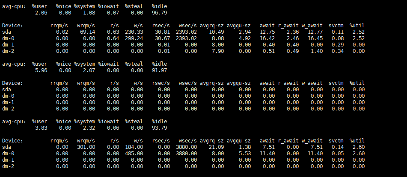Click sda rsec/s value 30.81

[x=162, y=32]
